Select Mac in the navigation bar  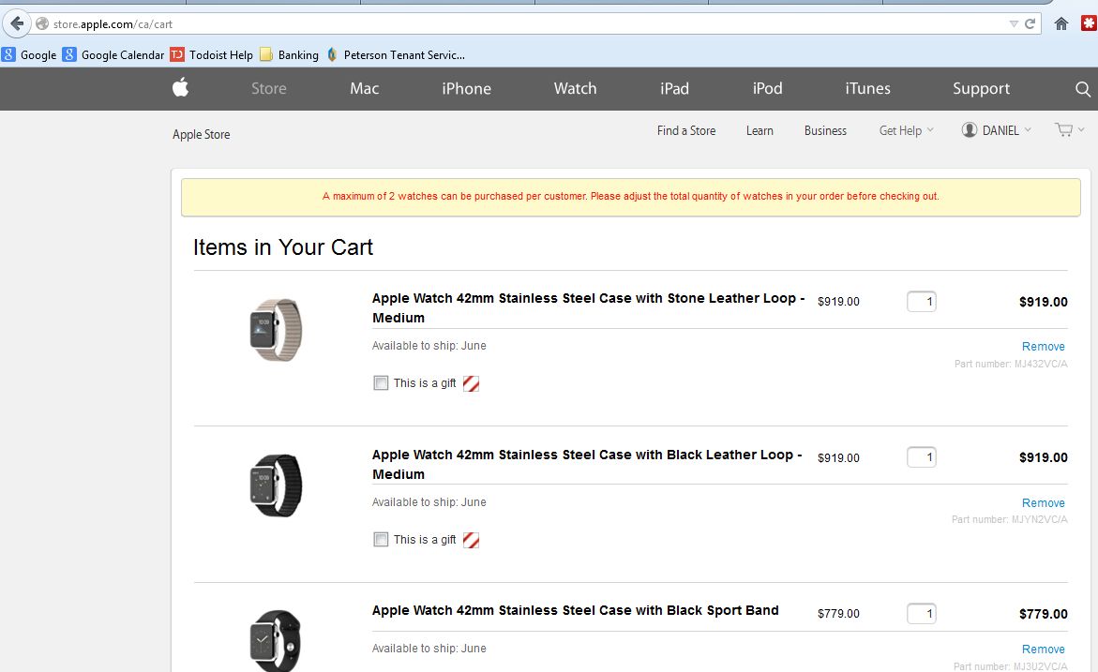click(x=364, y=88)
